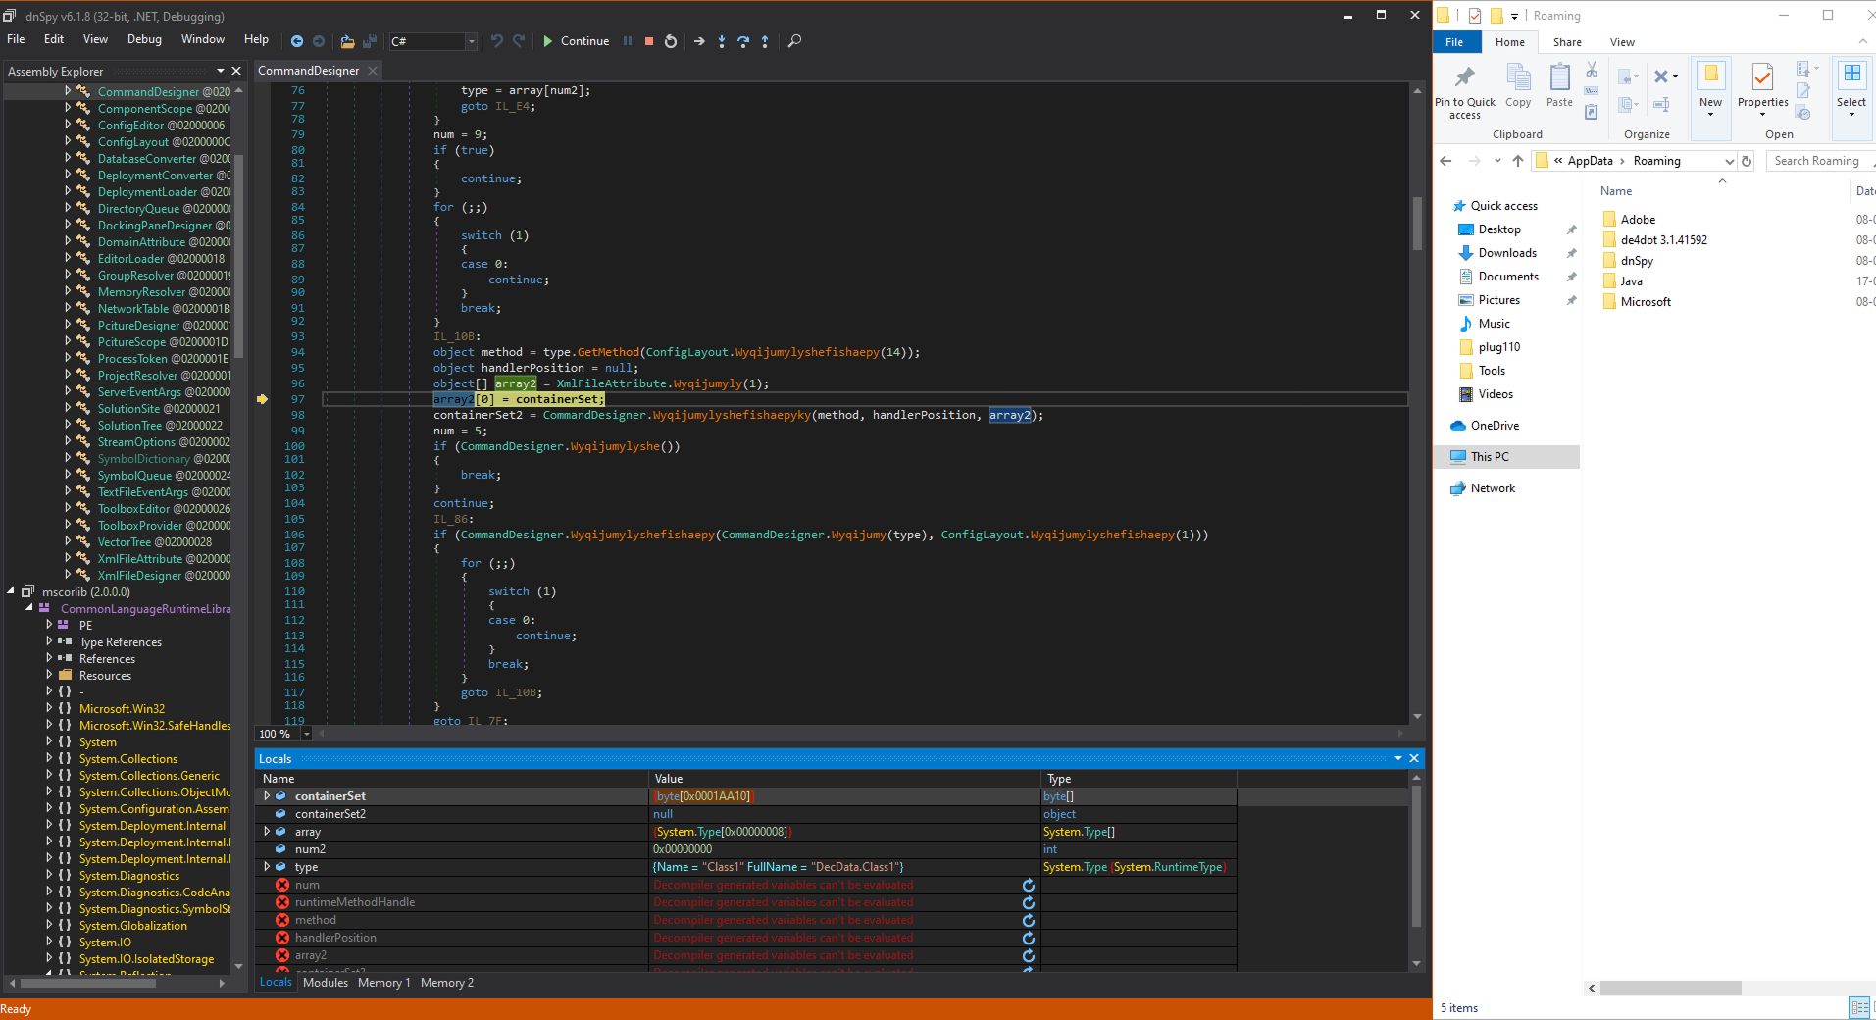Click the Step Over icon

pyautogui.click(x=743, y=41)
